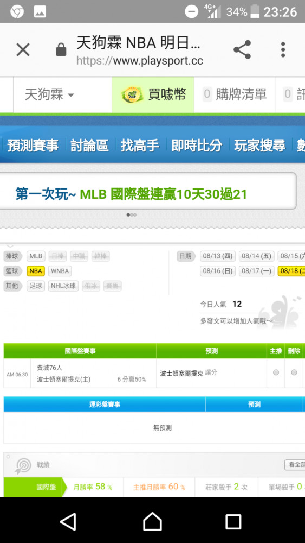Select 刪除 radio for 波士頓塞爾提克

pyautogui.click(x=294, y=372)
